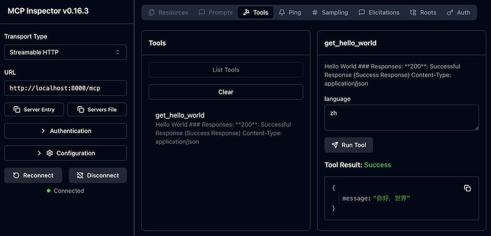Expand the Configuration section chevron
The image size is (491, 236).
pyautogui.click(x=39, y=153)
